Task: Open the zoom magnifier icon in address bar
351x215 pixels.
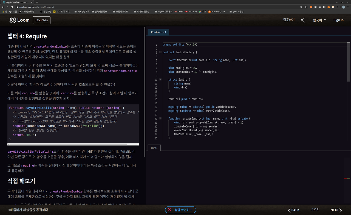Action: click(302, 7)
